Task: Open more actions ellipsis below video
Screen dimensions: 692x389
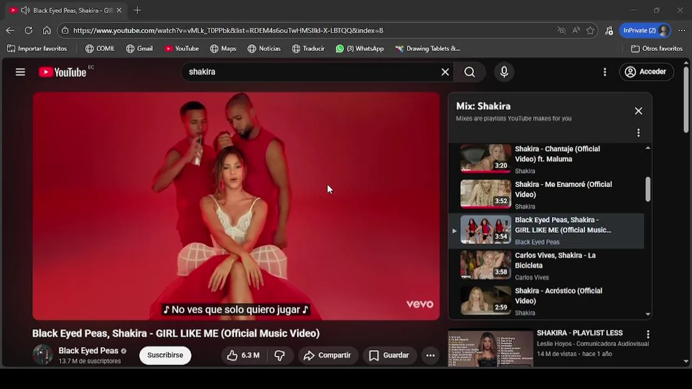Action: (430, 355)
